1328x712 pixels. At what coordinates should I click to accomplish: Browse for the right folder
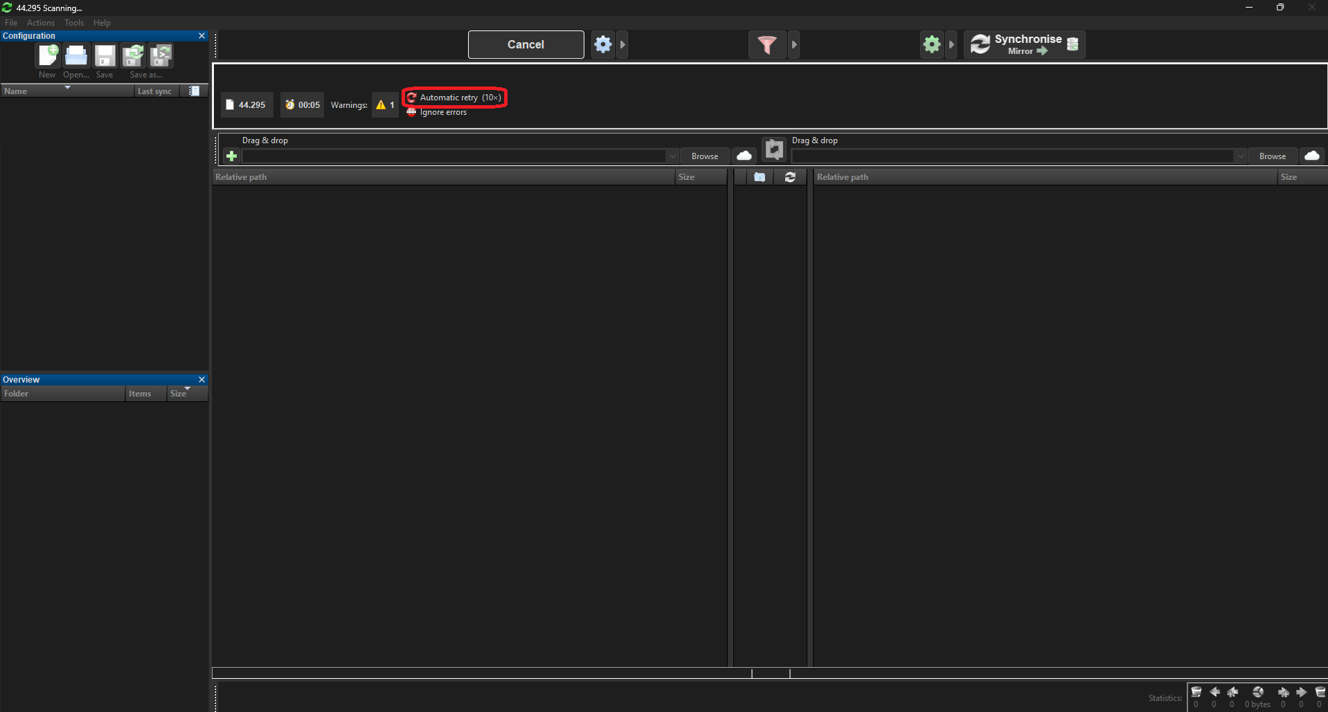[1273, 156]
